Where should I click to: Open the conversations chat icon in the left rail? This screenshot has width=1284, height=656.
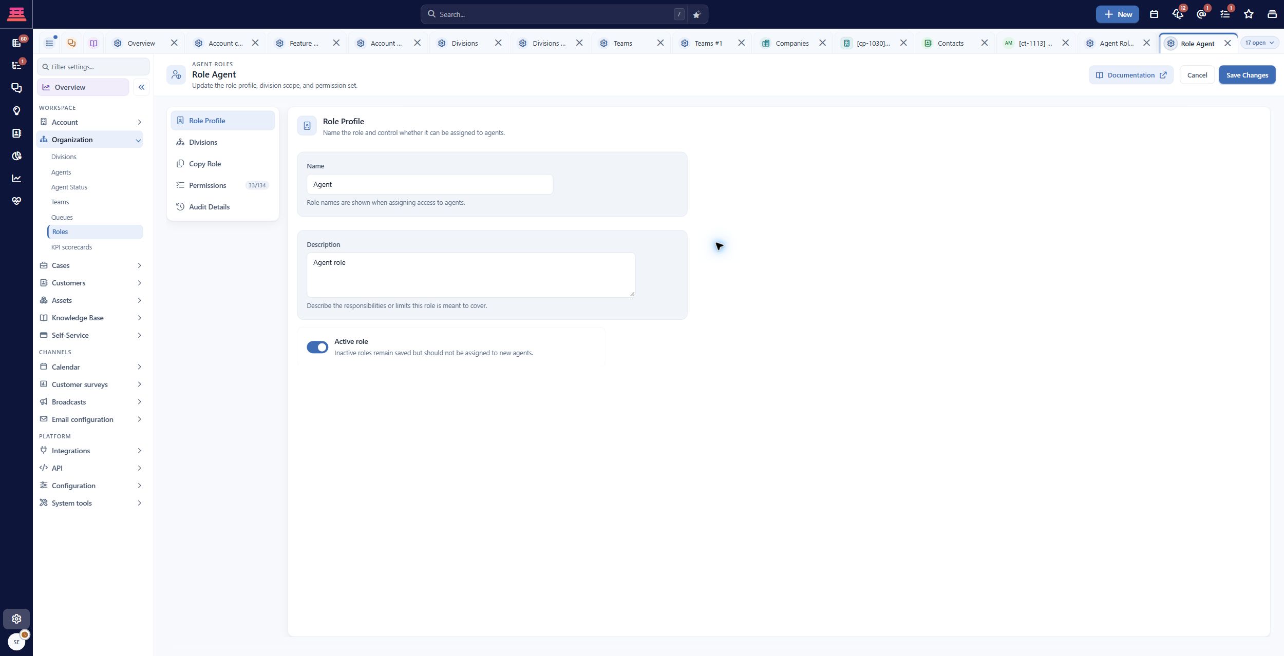click(x=16, y=88)
